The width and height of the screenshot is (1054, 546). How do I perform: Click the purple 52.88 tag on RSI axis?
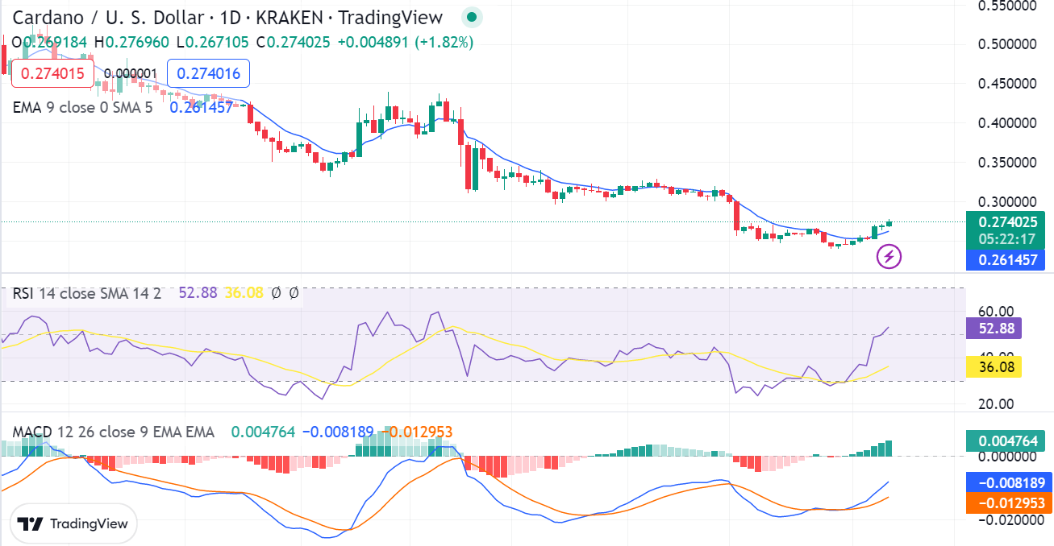coord(994,328)
